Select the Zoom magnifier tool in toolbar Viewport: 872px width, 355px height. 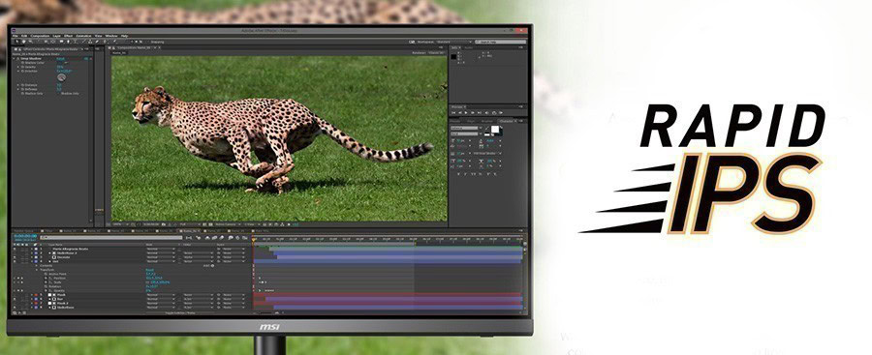(x=31, y=42)
